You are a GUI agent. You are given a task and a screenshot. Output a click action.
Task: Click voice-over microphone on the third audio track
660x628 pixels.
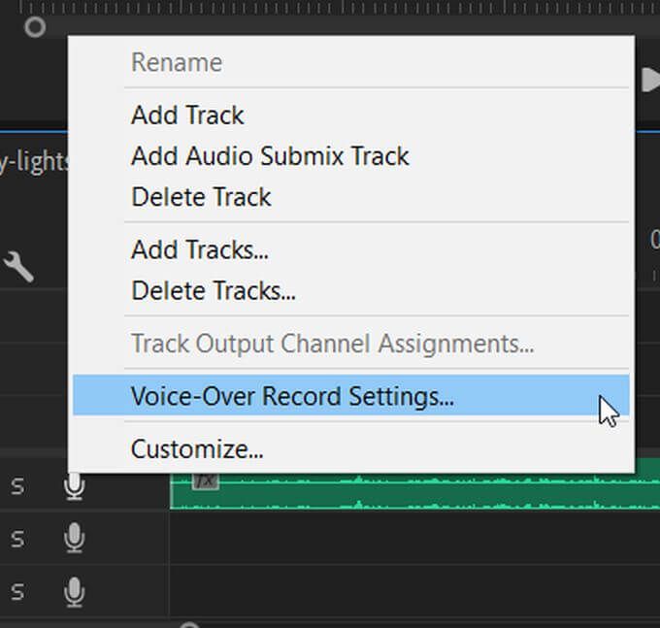pos(75,592)
